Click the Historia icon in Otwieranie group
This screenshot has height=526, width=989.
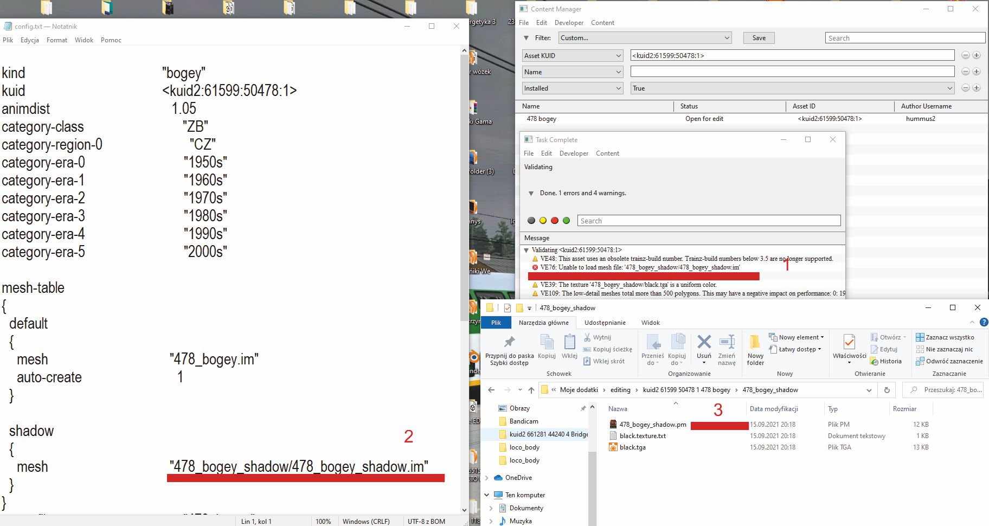[874, 361]
